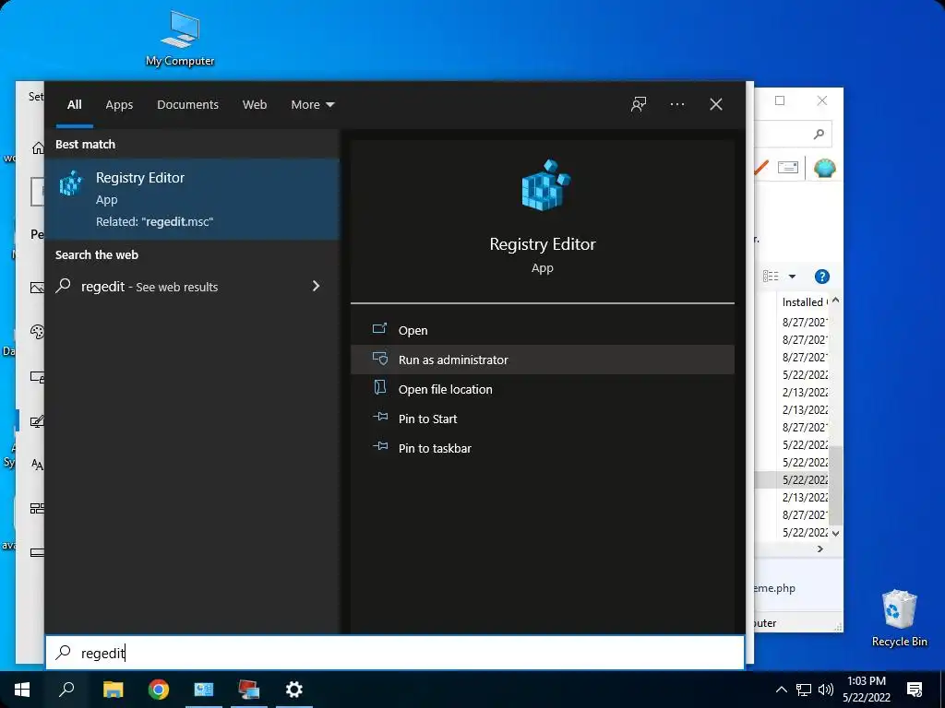This screenshot has height=708, width=945.
Task: Open the Action Center notifications icon
Action: [x=915, y=690]
